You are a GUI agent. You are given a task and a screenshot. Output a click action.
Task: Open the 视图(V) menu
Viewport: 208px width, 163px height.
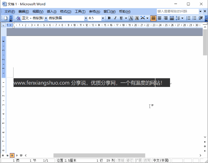pyautogui.click(x=38, y=12)
